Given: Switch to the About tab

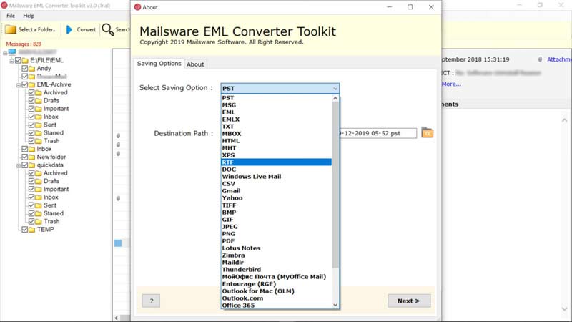Looking at the screenshot, I should (195, 64).
